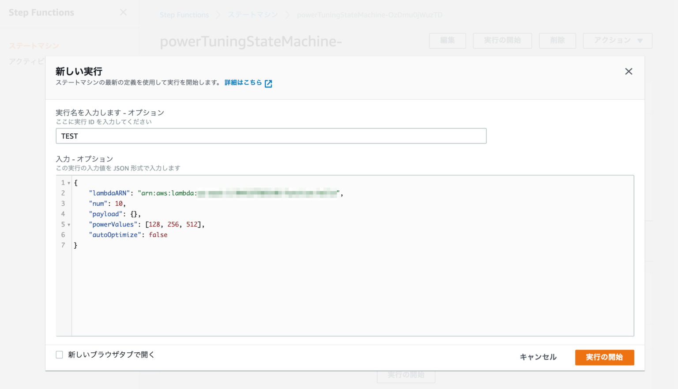678x389 pixels.
Task: Click キャンセル to abort the execution
Action: (x=538, y=357)
